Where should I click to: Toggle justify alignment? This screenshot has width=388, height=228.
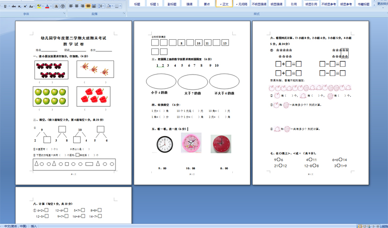(88, 6)
